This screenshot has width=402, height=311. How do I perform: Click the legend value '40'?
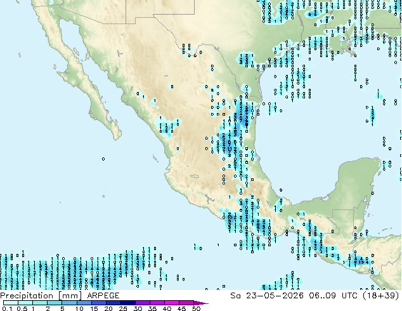[x=167, y=308]
